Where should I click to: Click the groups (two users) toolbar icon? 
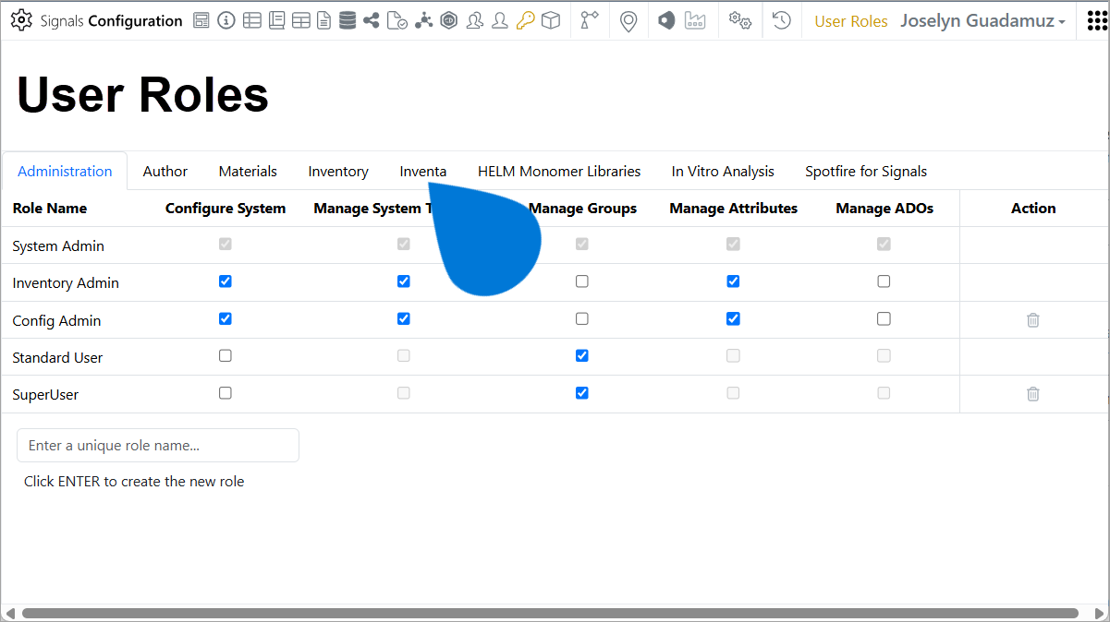click(x=475, y=19)
